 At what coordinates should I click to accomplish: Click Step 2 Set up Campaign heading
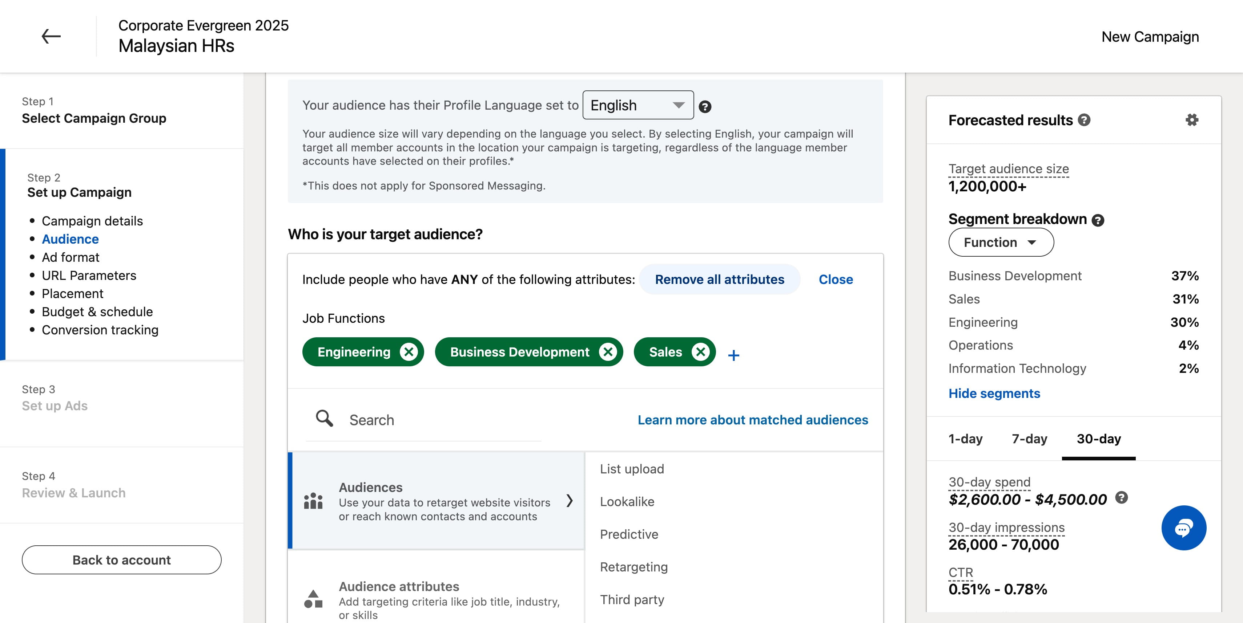click(79, 192)
